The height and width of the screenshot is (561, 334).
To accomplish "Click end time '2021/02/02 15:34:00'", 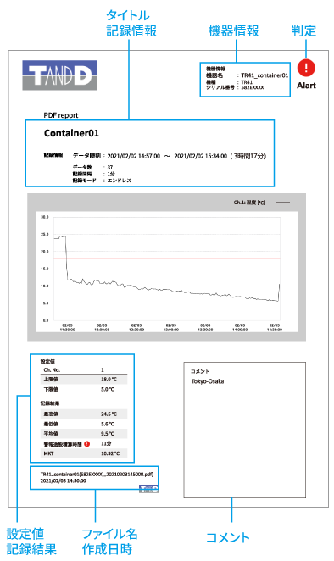I will tap(200, 156).
